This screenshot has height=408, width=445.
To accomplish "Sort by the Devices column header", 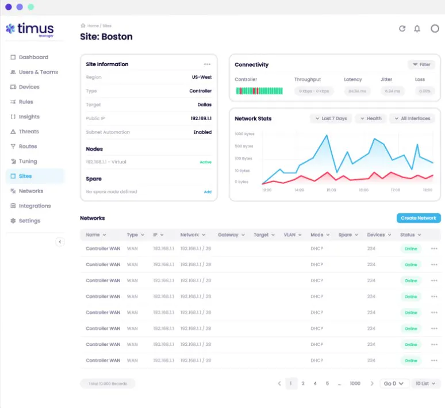I will point(379,235).
